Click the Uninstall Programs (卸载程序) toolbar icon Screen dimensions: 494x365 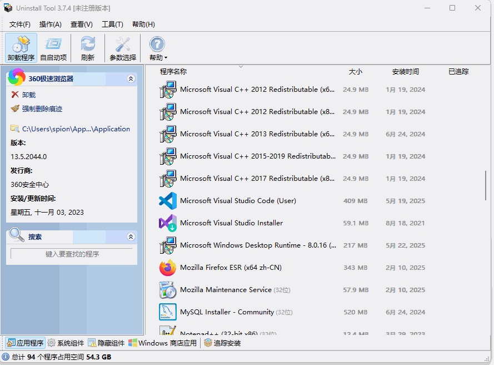point(21,47)
